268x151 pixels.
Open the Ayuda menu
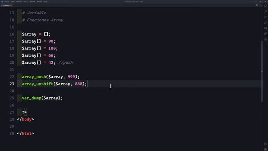click(46, 2)
